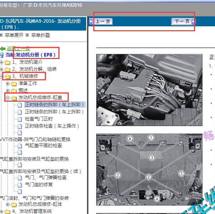Image resolution: width=215 pixels, height=214 pixels.
Task: Click page icon of 正时链条检查(车上操作)
Action: [20, 126]
